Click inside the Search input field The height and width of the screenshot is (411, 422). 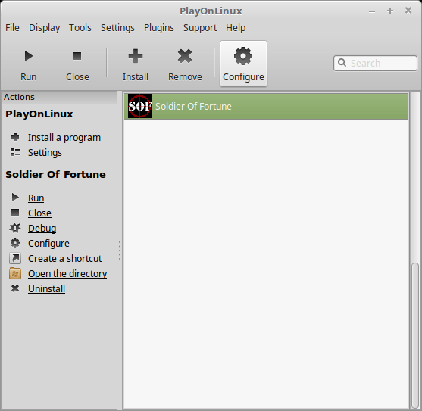coord(375,63)
